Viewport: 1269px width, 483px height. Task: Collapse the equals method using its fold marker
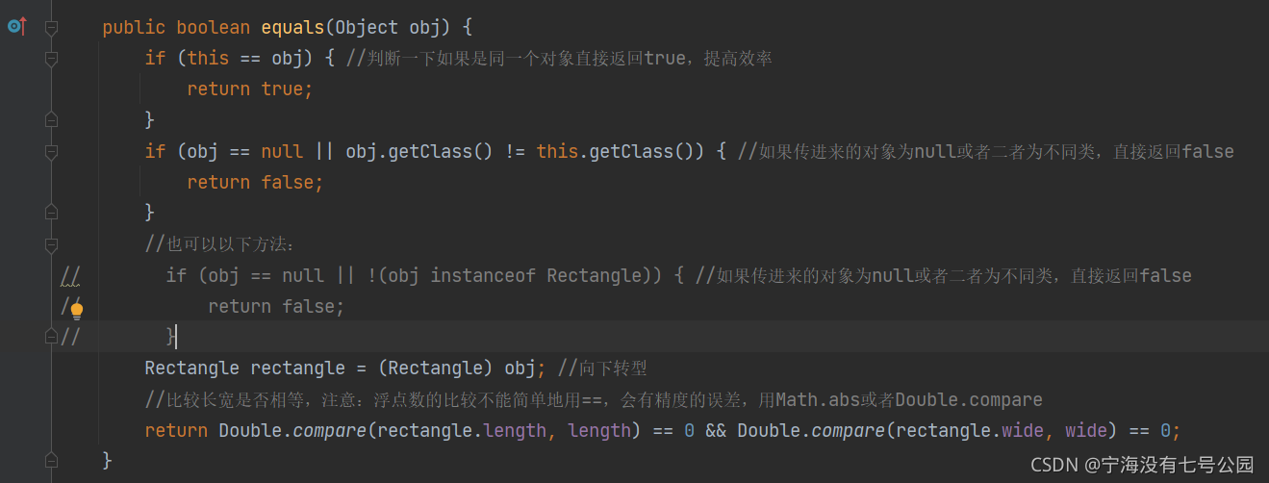(x=51, y=27)
